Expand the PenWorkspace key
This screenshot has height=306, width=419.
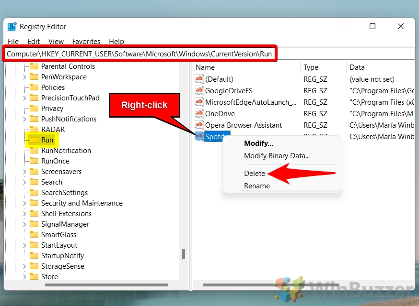pyautogui.click(x=24, y=77)
